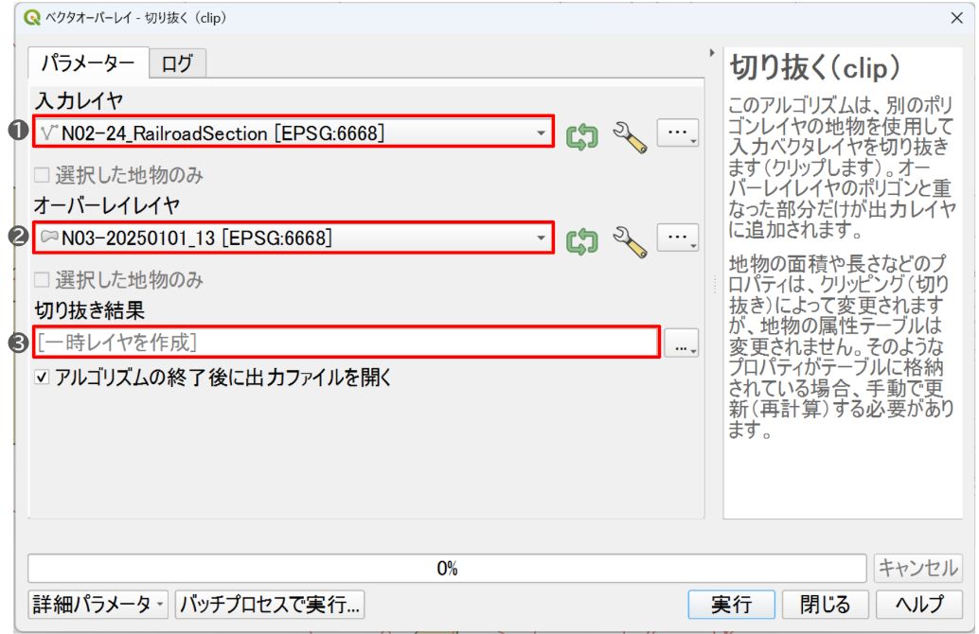Open advanced options wrench for input layer
This screenshot has height=634, width=979.
pos(630,136)
